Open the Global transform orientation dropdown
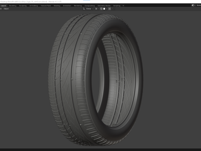 pos(88,9)
